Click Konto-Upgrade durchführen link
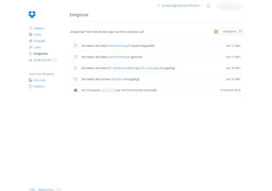The width and height of the screenshot is (272, 191). click(x=180, y=5)
